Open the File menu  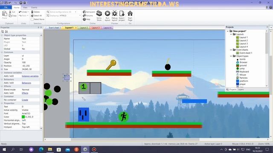[x=6, y=7]
